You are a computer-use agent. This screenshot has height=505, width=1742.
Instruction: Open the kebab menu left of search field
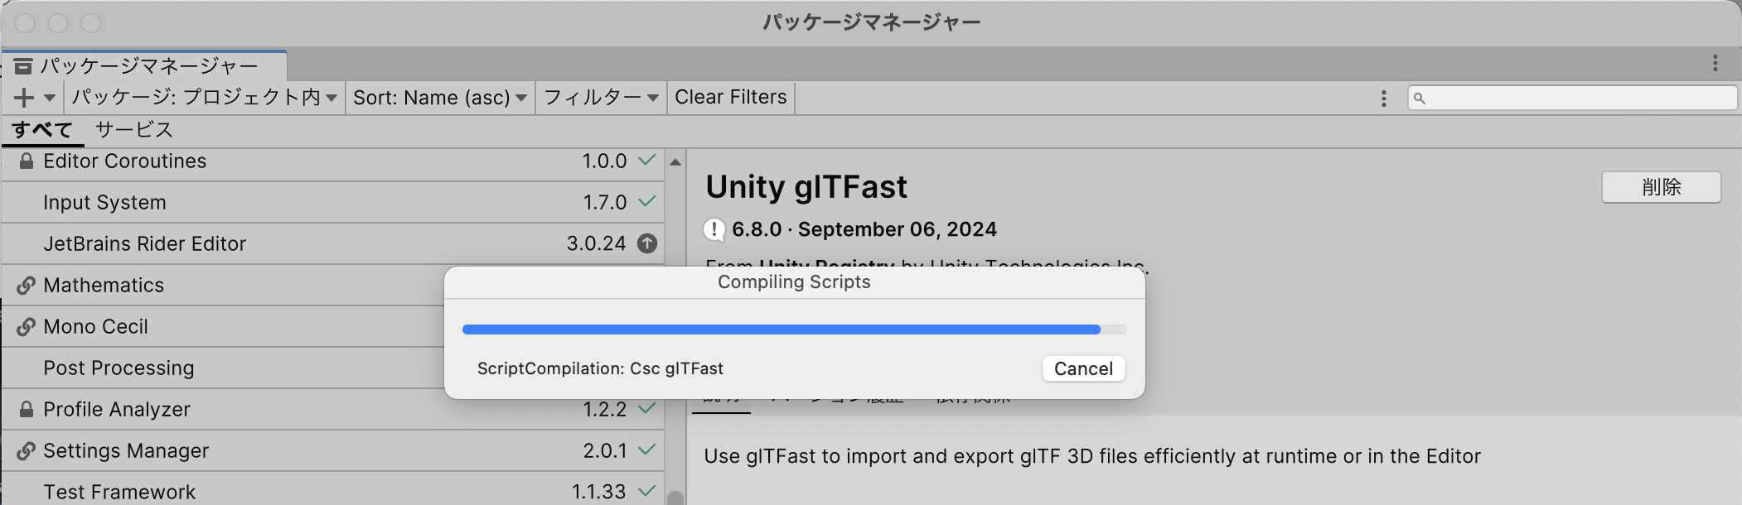tap(1383, 99)
